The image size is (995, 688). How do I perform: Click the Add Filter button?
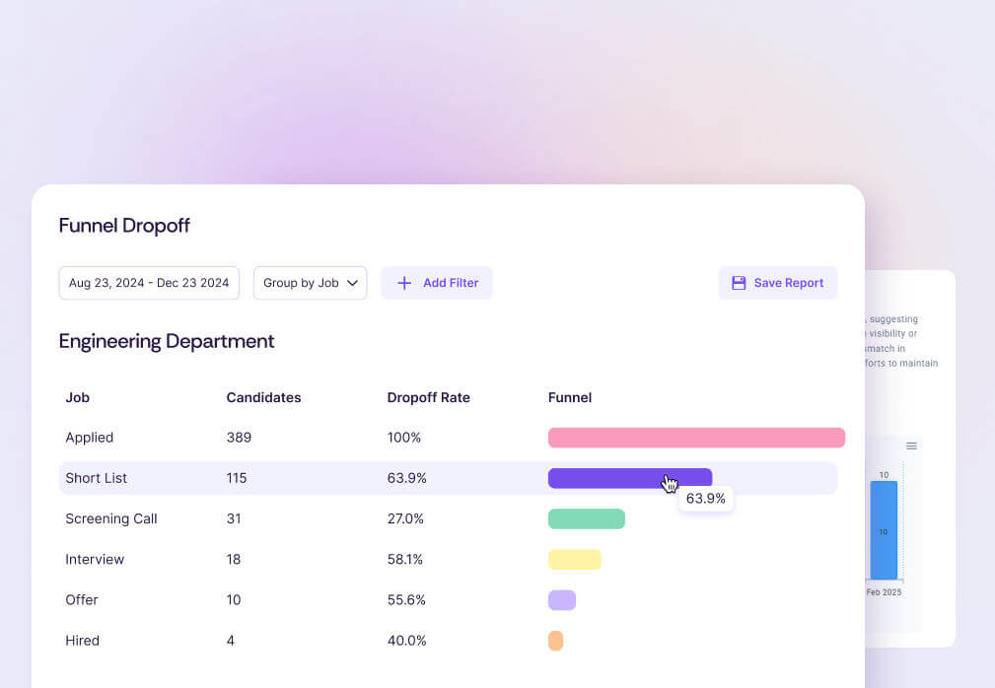pos(437,283)
